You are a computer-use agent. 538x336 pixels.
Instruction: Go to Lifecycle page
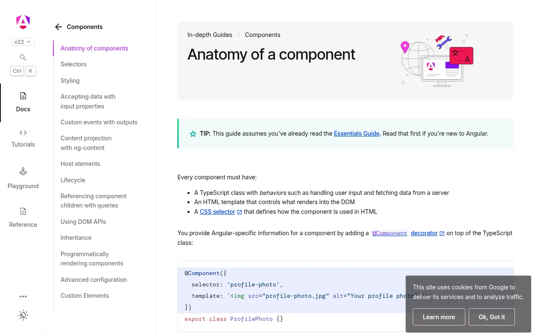point(73,180)
